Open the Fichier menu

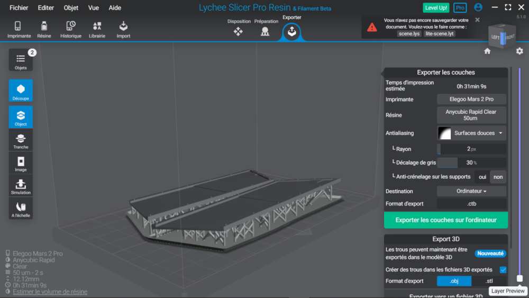click(x=19, y=8)
